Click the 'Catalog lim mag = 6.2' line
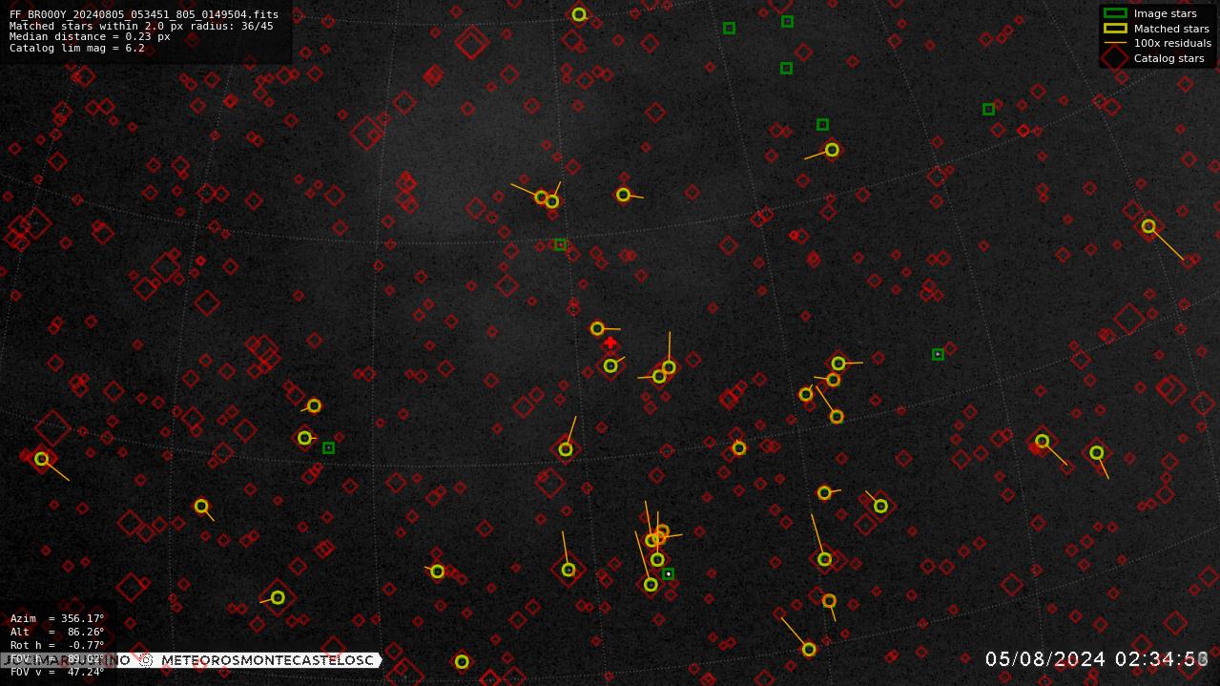 point(77,48)
